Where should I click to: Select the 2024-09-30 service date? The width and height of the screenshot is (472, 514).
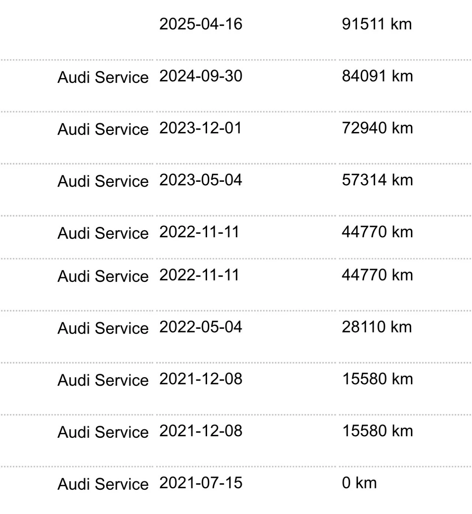201,76
